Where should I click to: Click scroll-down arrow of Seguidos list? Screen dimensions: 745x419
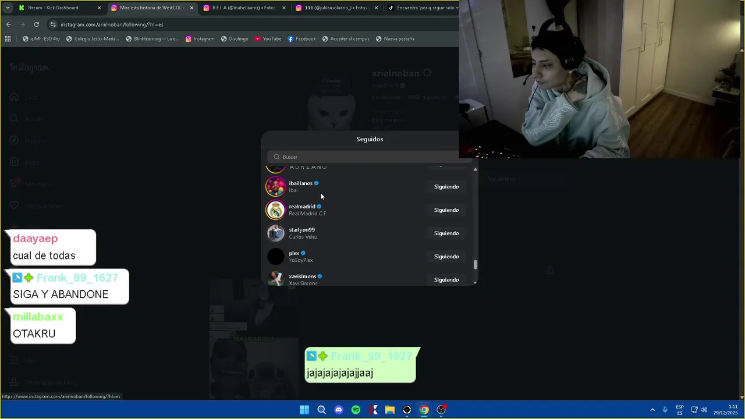pos(476,282)
